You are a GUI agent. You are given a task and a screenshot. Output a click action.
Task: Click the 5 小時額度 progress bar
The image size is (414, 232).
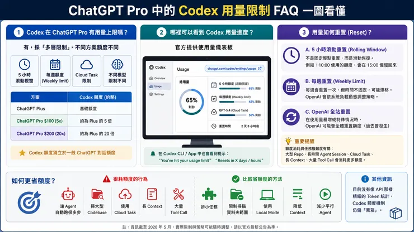click(x=233, y=89)
